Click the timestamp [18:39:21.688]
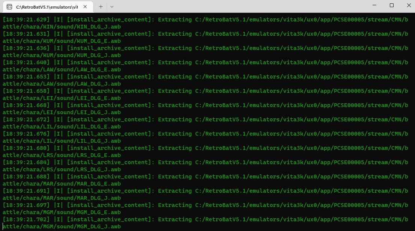415x231 pixels. (26, 177)
